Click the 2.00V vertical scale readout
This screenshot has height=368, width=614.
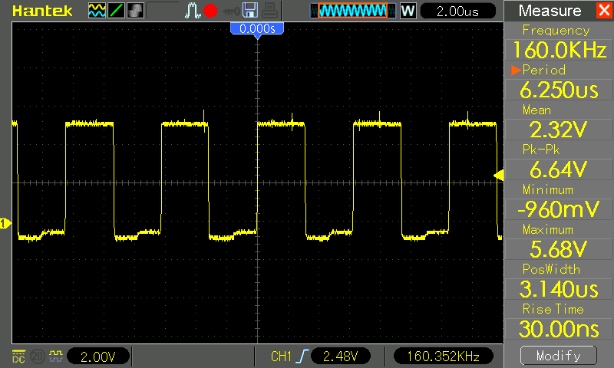point(98,356)
